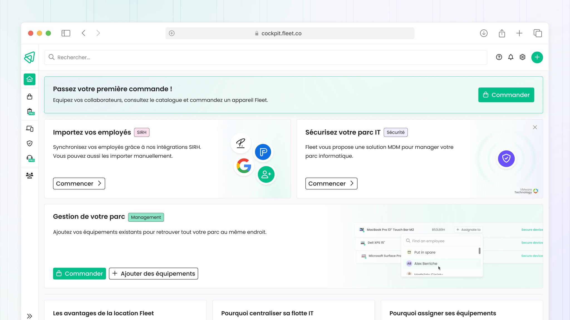Open the employees group sidebar icon
The image size is (570, 320).
(x=30, y=176)
